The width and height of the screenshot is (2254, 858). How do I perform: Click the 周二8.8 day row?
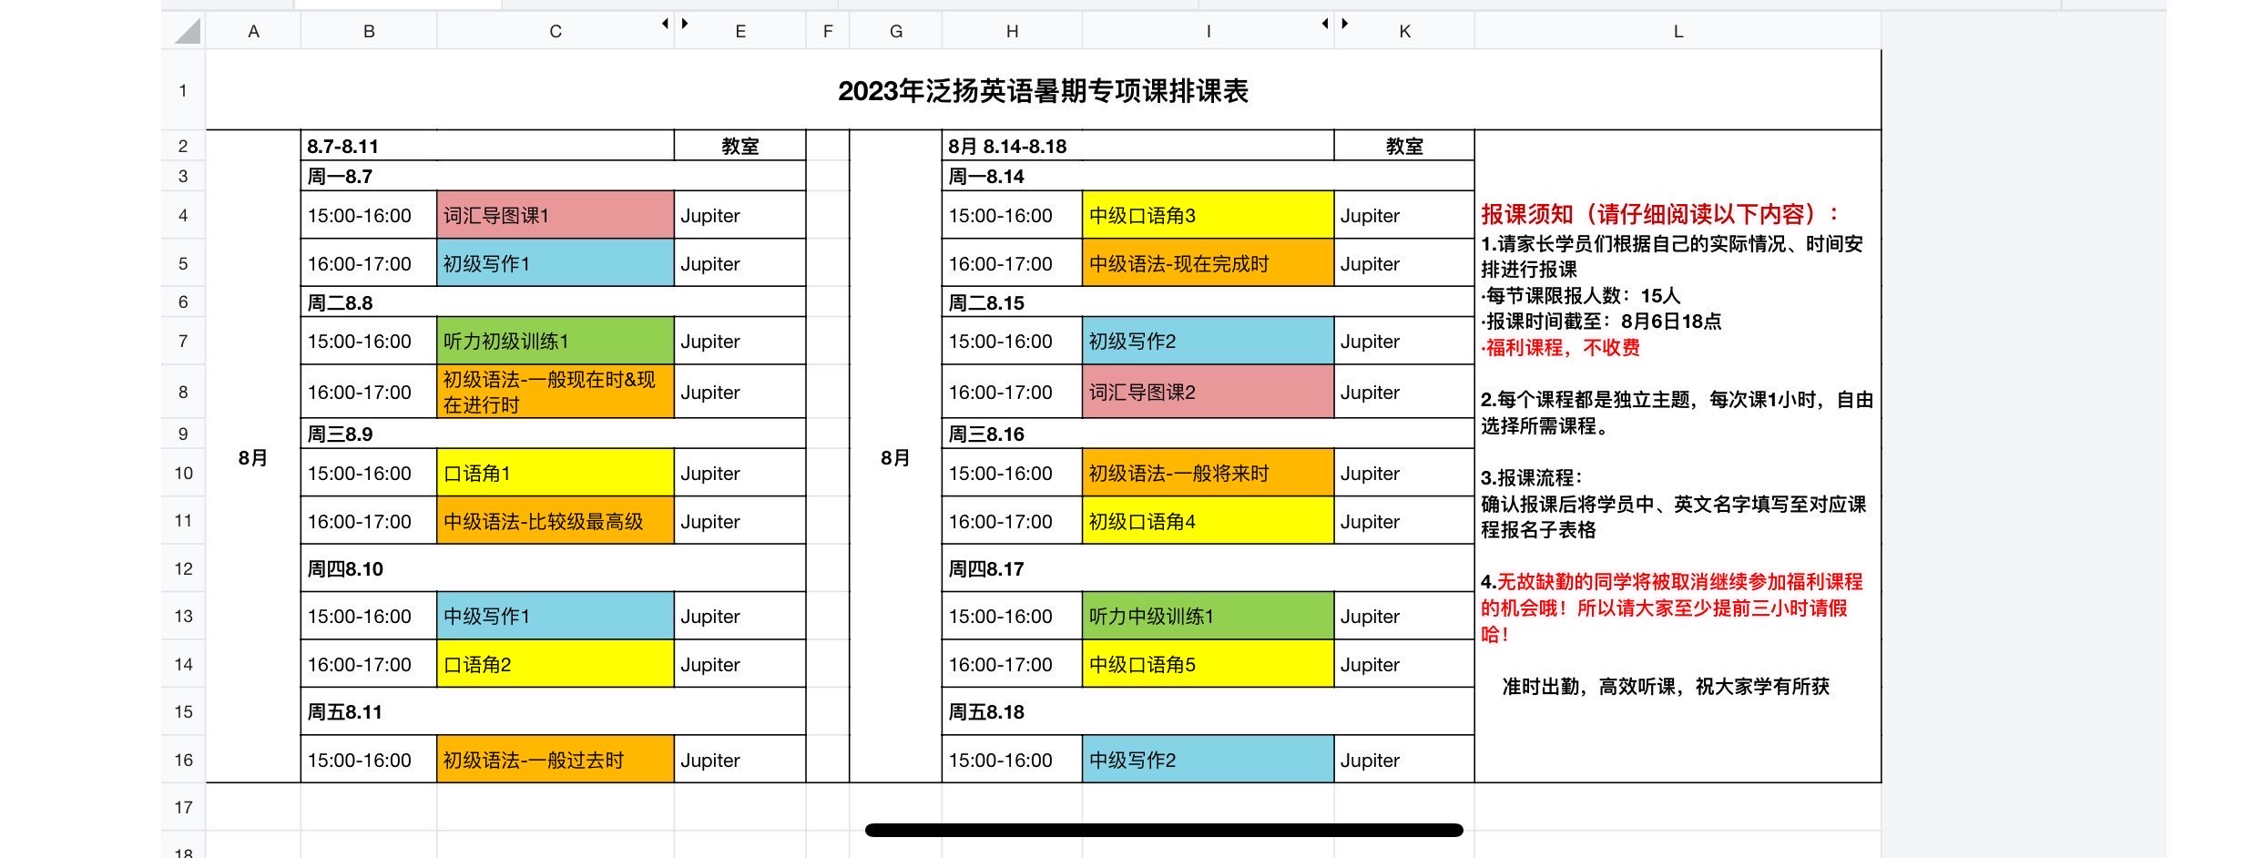click(x=554, y=302)
